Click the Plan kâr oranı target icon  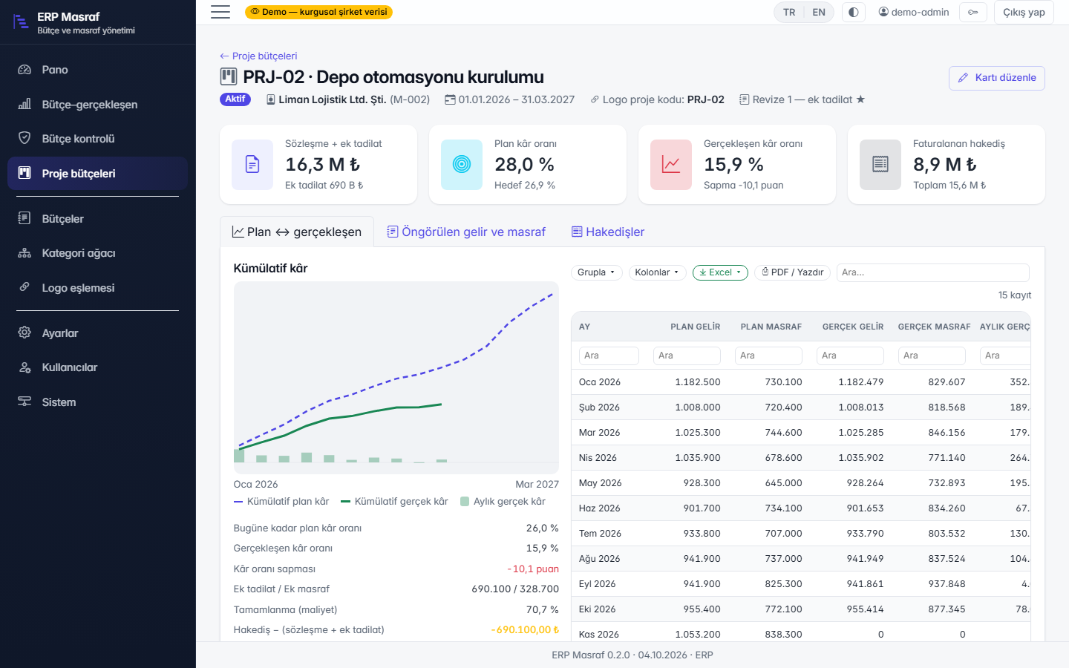pos(462,164)
